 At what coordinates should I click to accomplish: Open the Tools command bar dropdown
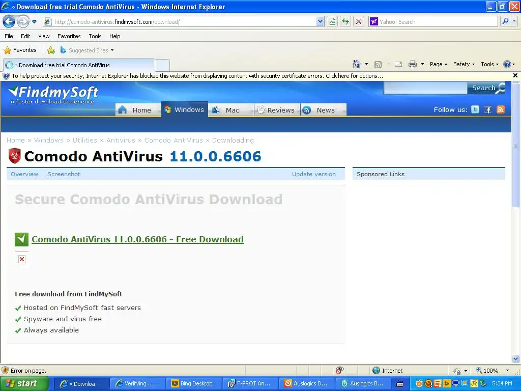pyautogui.click(x=489, y=64)
